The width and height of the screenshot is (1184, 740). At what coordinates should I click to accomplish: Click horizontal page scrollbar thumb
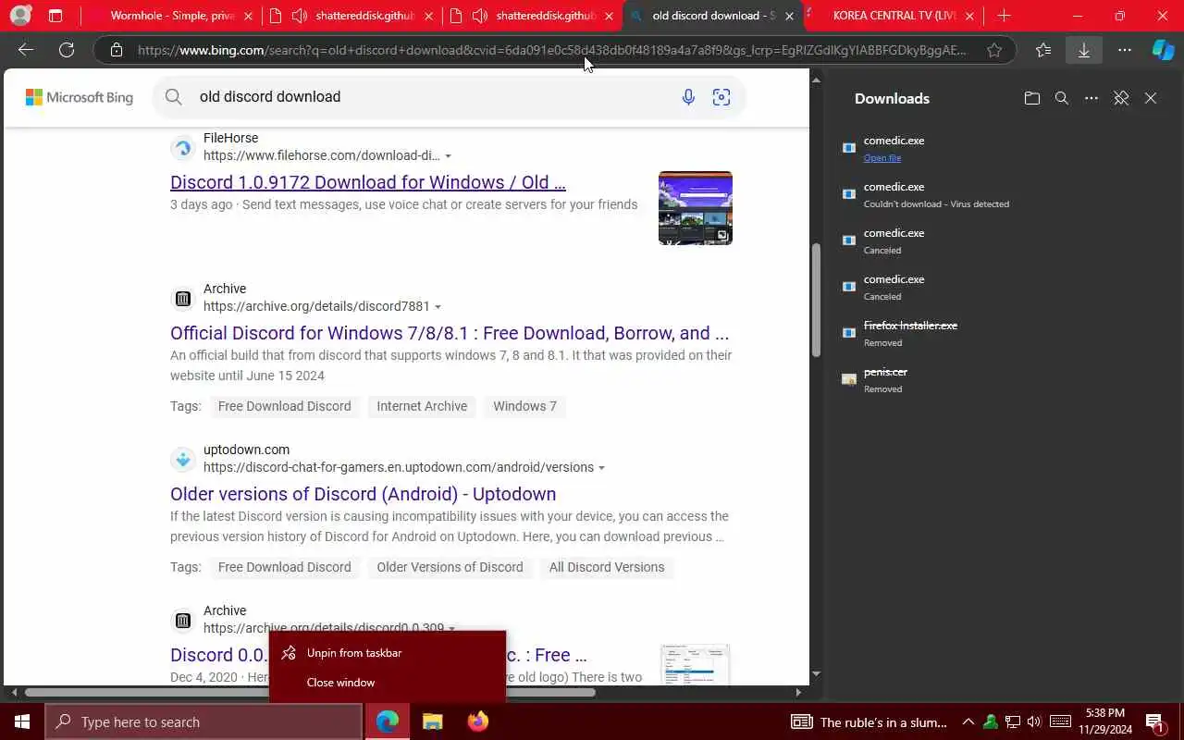tap(310, 692)
